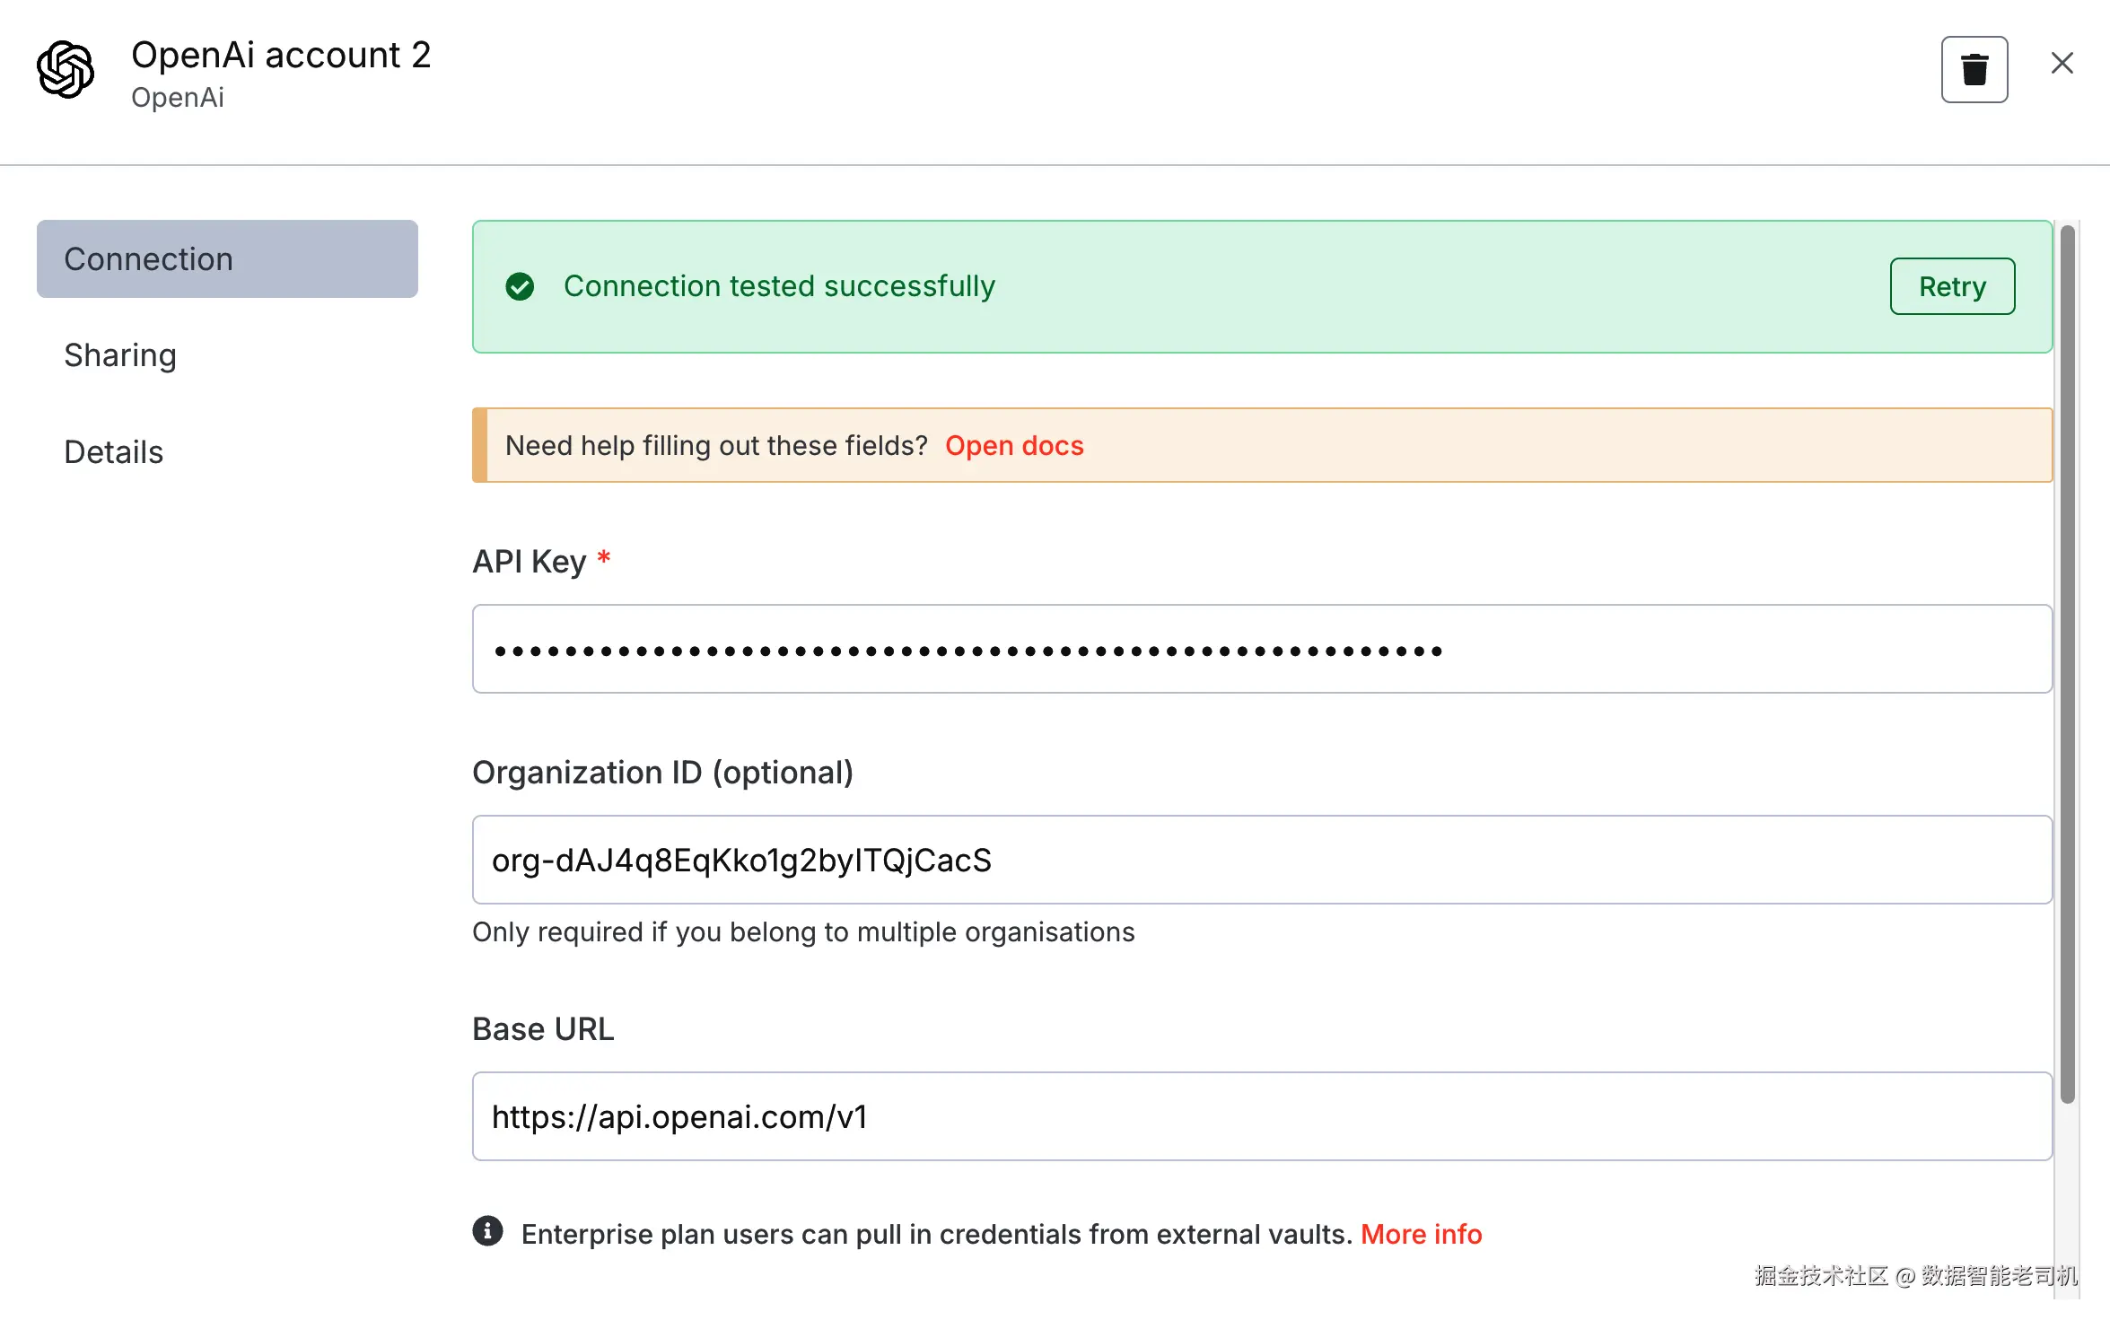Click the Organization ID input field
This screenshot has width=2110, height=1320.
pyautogui.click(x=1261, y=860)
